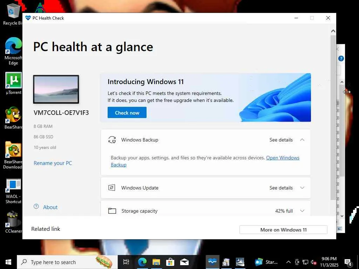Open the Microsoft Edge desktop shortcut
The width and height of the screenshot is (359, 269).
pyautogui.click(x=13, y=51)
